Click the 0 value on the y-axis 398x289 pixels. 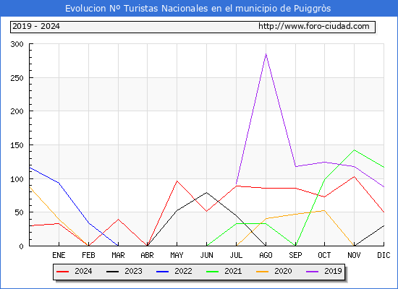pyautogui.click(x=21, y=246)
